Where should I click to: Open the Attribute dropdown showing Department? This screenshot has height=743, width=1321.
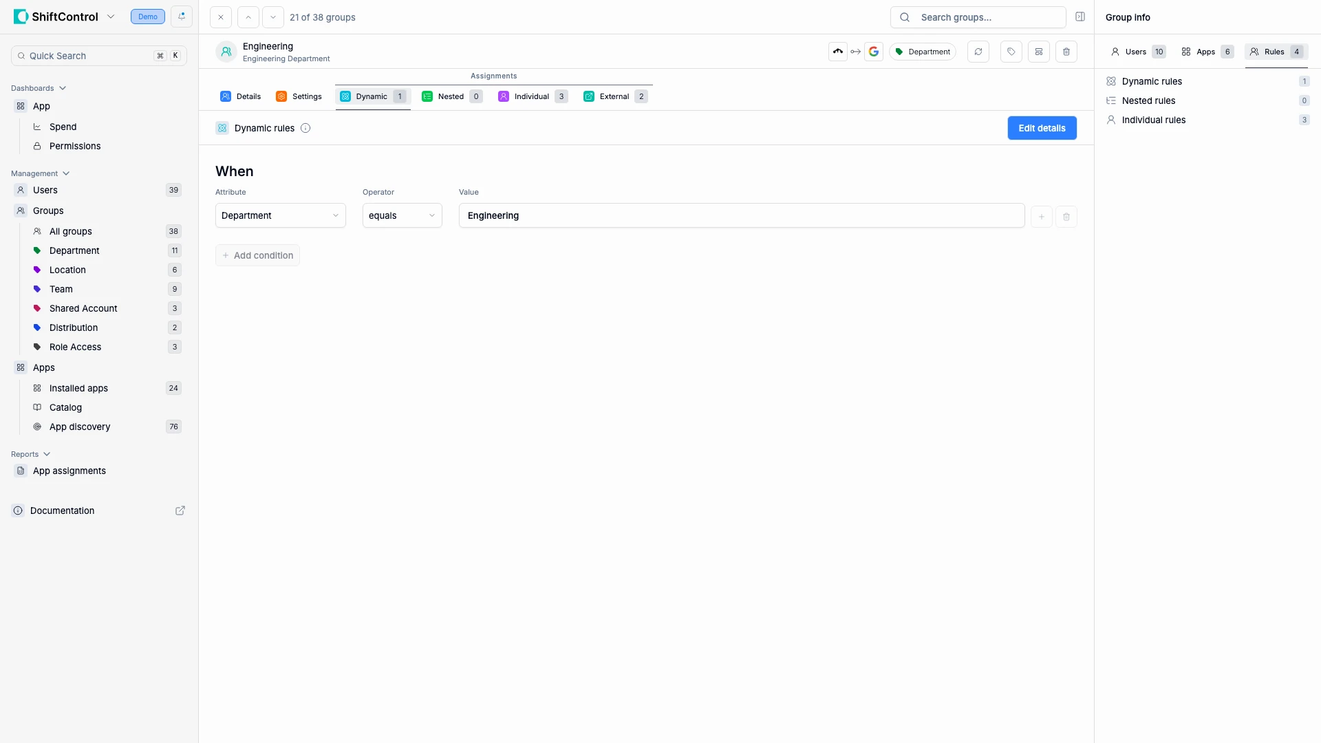pyautogui.click(x=279, y=215)
